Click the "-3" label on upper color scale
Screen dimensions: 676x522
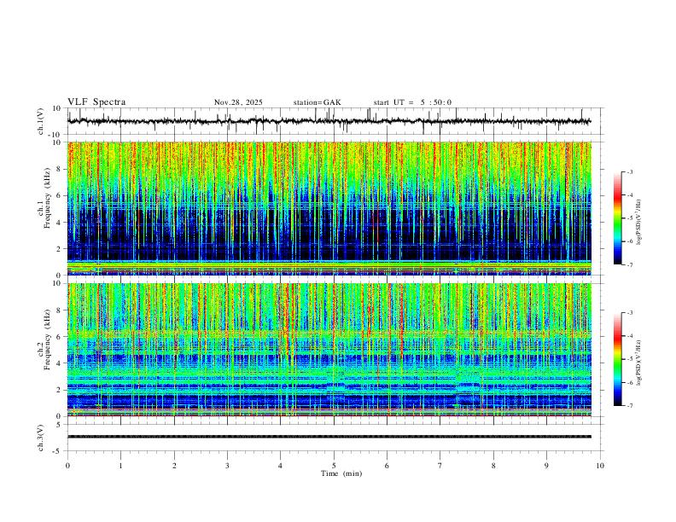[629, 171]
